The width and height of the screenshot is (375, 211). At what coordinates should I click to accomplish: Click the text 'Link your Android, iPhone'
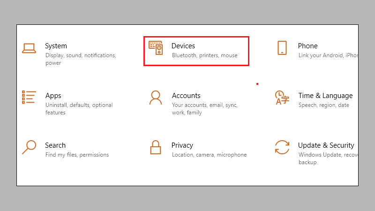click(328, 55)
